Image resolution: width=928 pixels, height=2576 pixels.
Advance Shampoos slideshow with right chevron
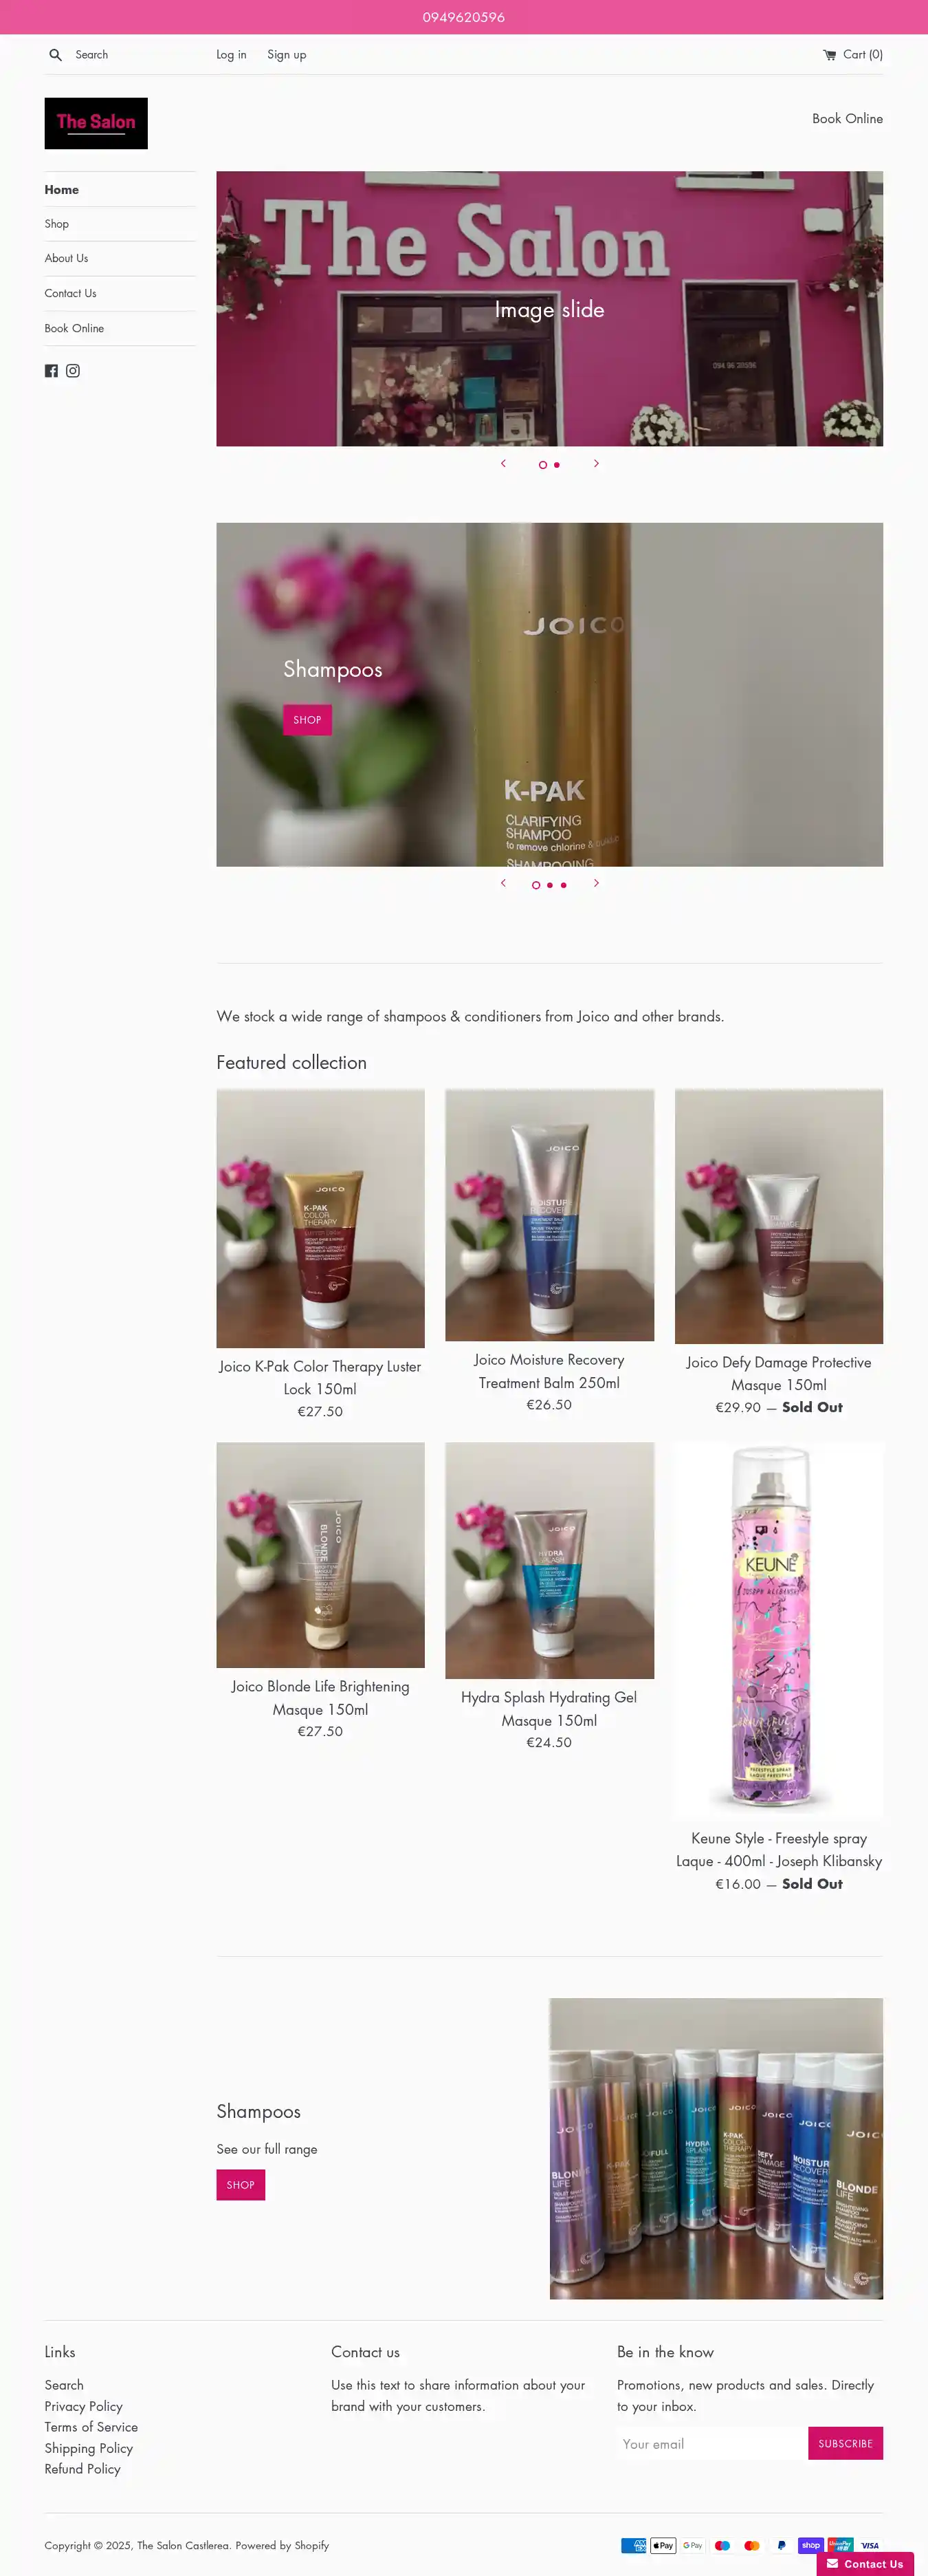coord(597,883)
